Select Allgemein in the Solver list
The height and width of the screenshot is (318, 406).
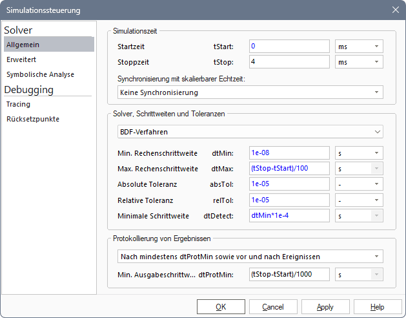point(48,44)
